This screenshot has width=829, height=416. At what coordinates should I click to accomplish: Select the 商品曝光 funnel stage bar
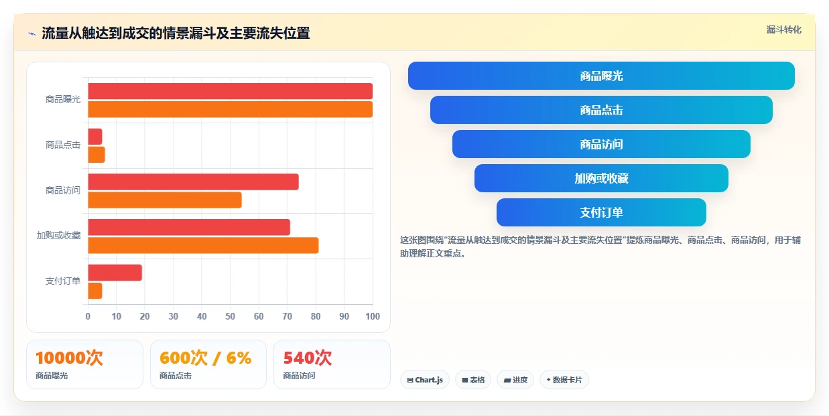[x=601, y=76]
